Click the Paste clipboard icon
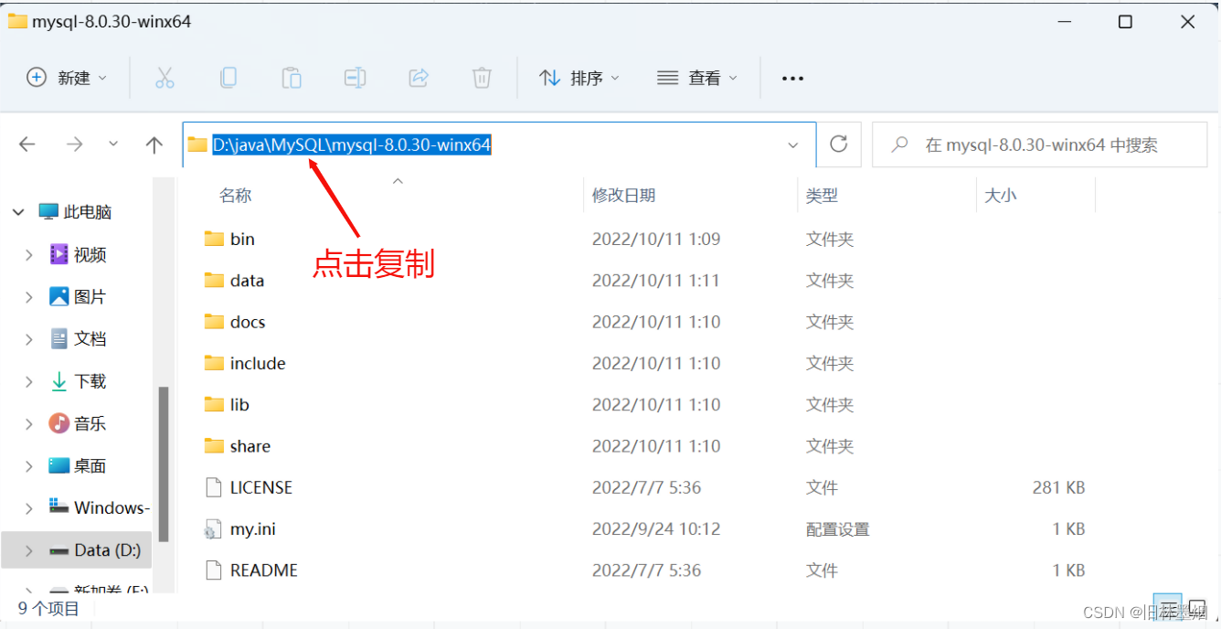Viewport: 1221px width, 629px height. click(x=292, y=78)
